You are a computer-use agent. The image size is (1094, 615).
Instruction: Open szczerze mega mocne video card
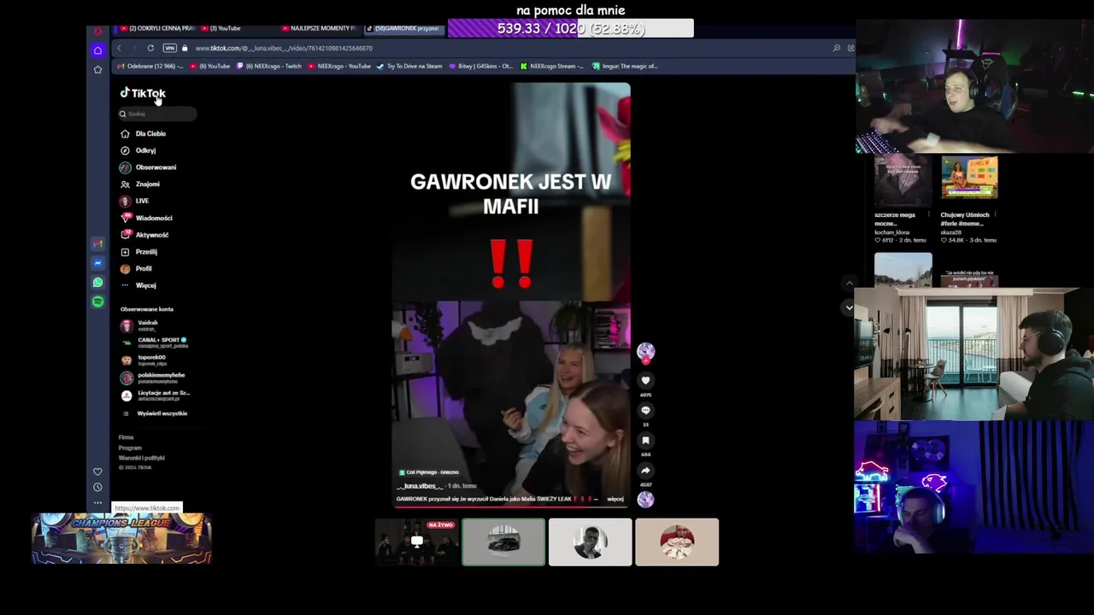pos(903,201)
